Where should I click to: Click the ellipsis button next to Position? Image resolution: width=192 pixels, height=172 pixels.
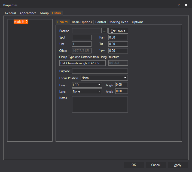pos(104,31)
